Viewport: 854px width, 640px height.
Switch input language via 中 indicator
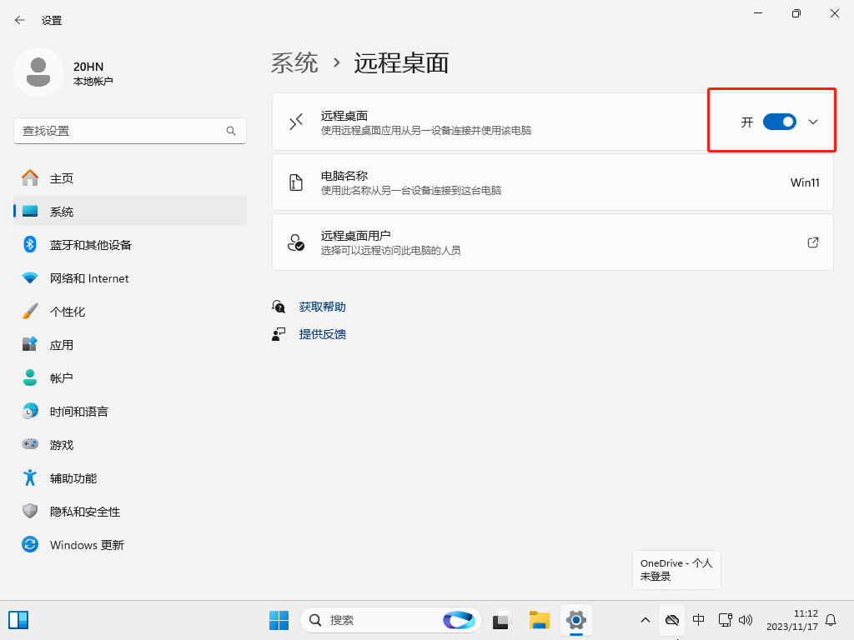699,620
